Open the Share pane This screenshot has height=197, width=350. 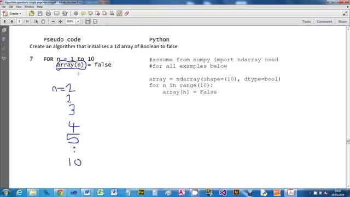pyautogui.click(x=342, y=21)
